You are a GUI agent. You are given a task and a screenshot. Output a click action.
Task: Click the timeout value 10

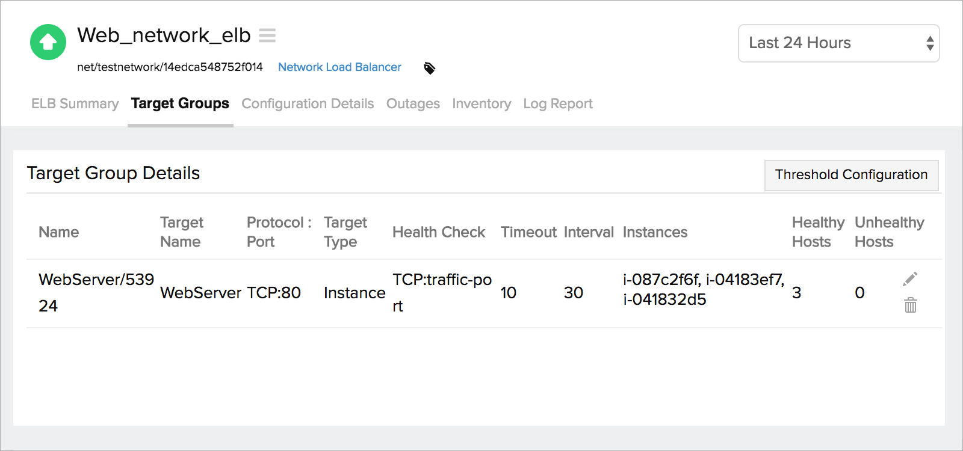coord(509,293)
